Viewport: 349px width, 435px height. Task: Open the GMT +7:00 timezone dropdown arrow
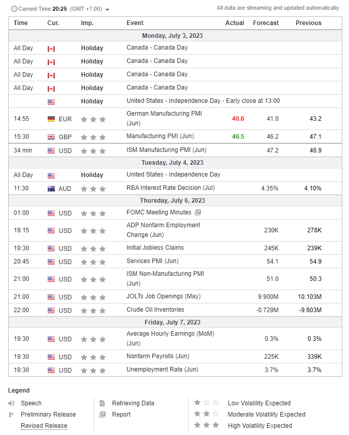[x=107, y=9]
